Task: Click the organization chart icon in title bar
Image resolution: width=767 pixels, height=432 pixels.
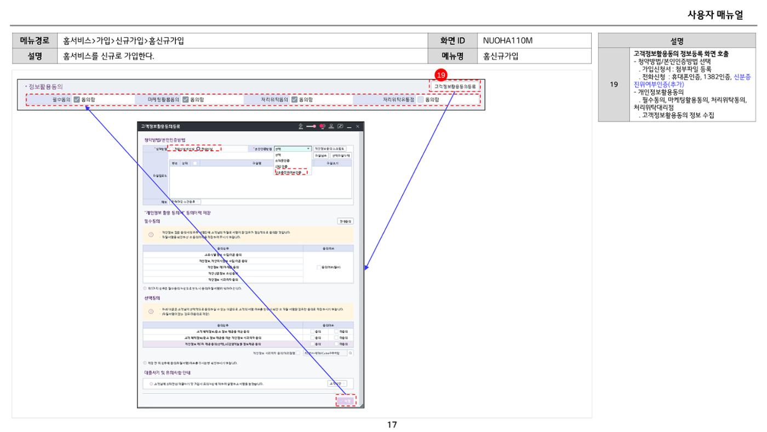Action: (x=331, y=127)
